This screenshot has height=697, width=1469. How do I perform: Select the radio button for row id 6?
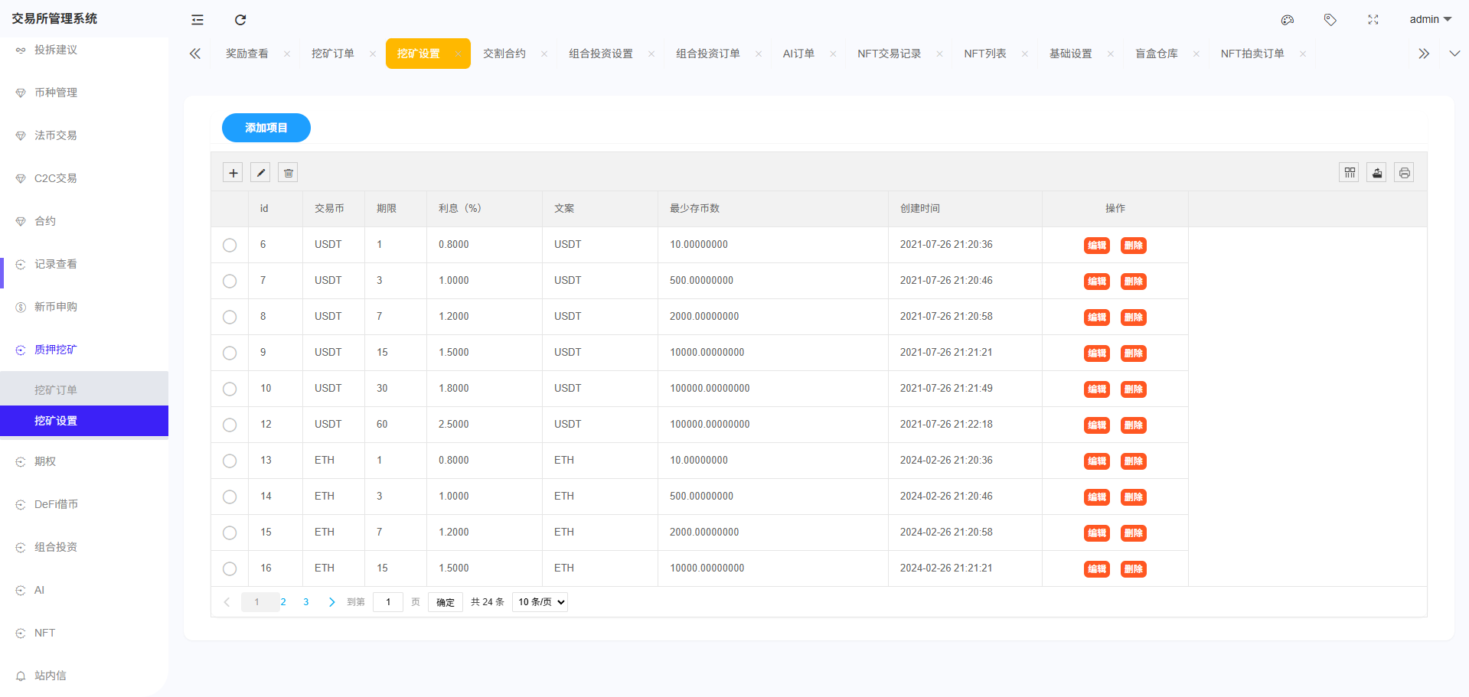(x=230, y=245)
